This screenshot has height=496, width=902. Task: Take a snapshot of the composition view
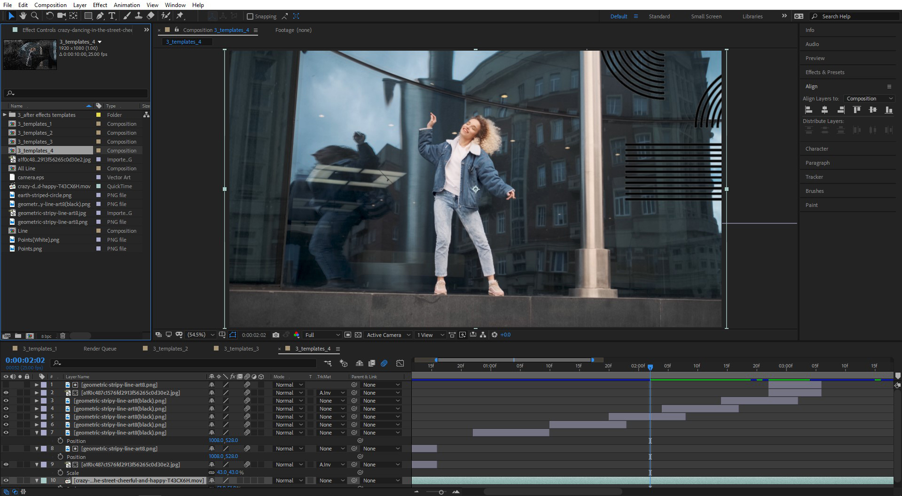coord(276,335)
